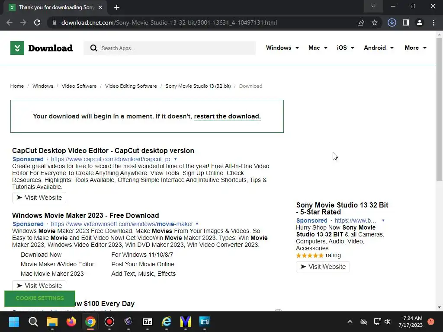Click the search magnifier icon in Search Apps

(94, 48)
